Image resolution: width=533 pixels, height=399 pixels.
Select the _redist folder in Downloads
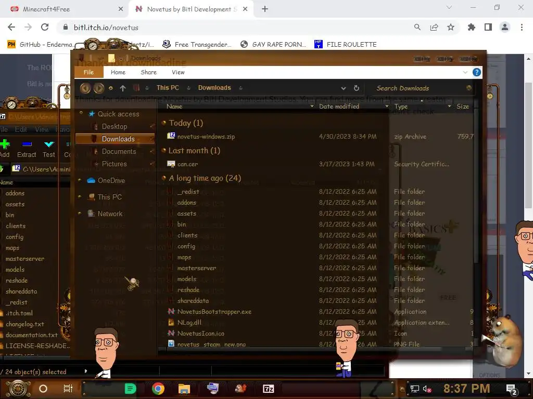click(x=188, y=192)
